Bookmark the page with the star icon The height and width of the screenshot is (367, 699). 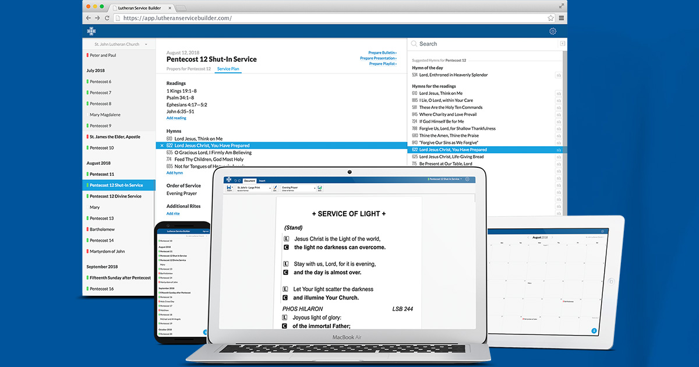[x=550, y=18]
